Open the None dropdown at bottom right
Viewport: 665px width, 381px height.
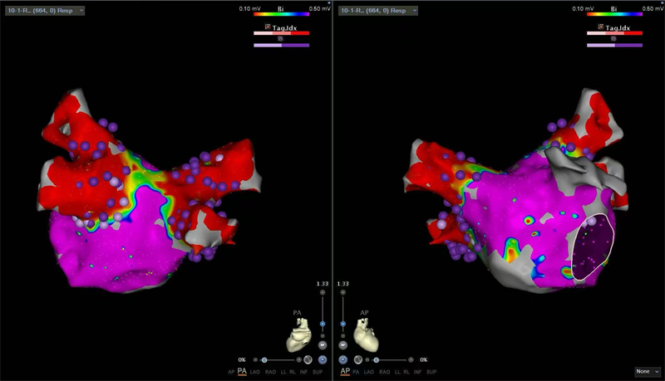point(647,371)
